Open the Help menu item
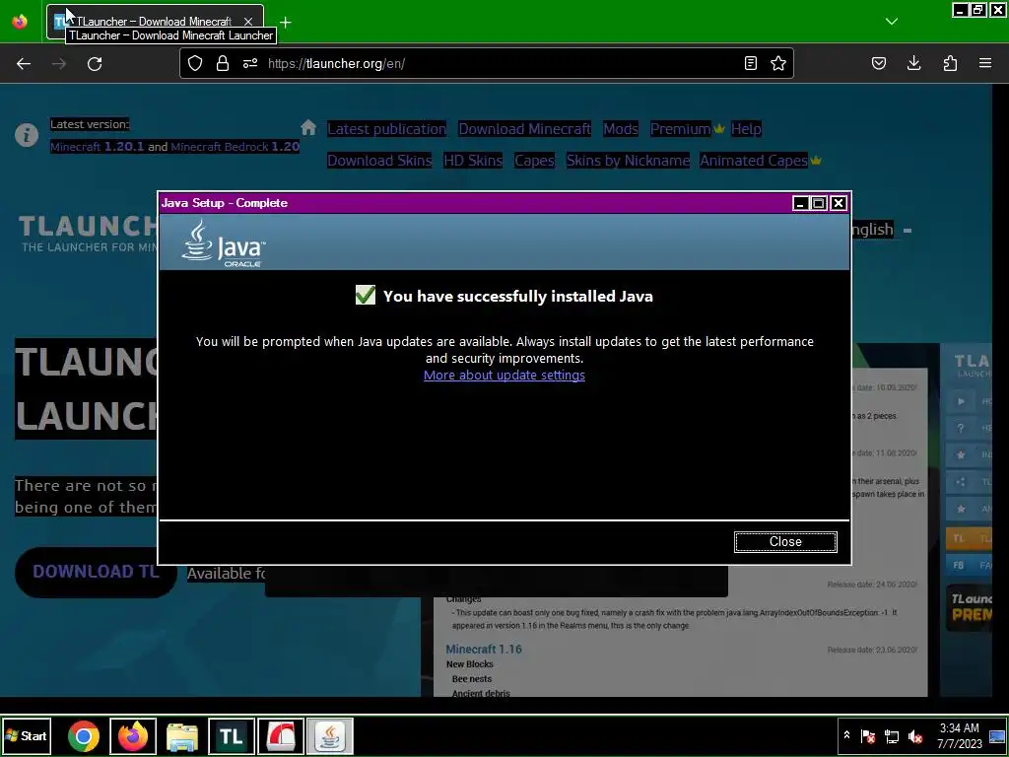1009x757 pixels. click(746, 129)
